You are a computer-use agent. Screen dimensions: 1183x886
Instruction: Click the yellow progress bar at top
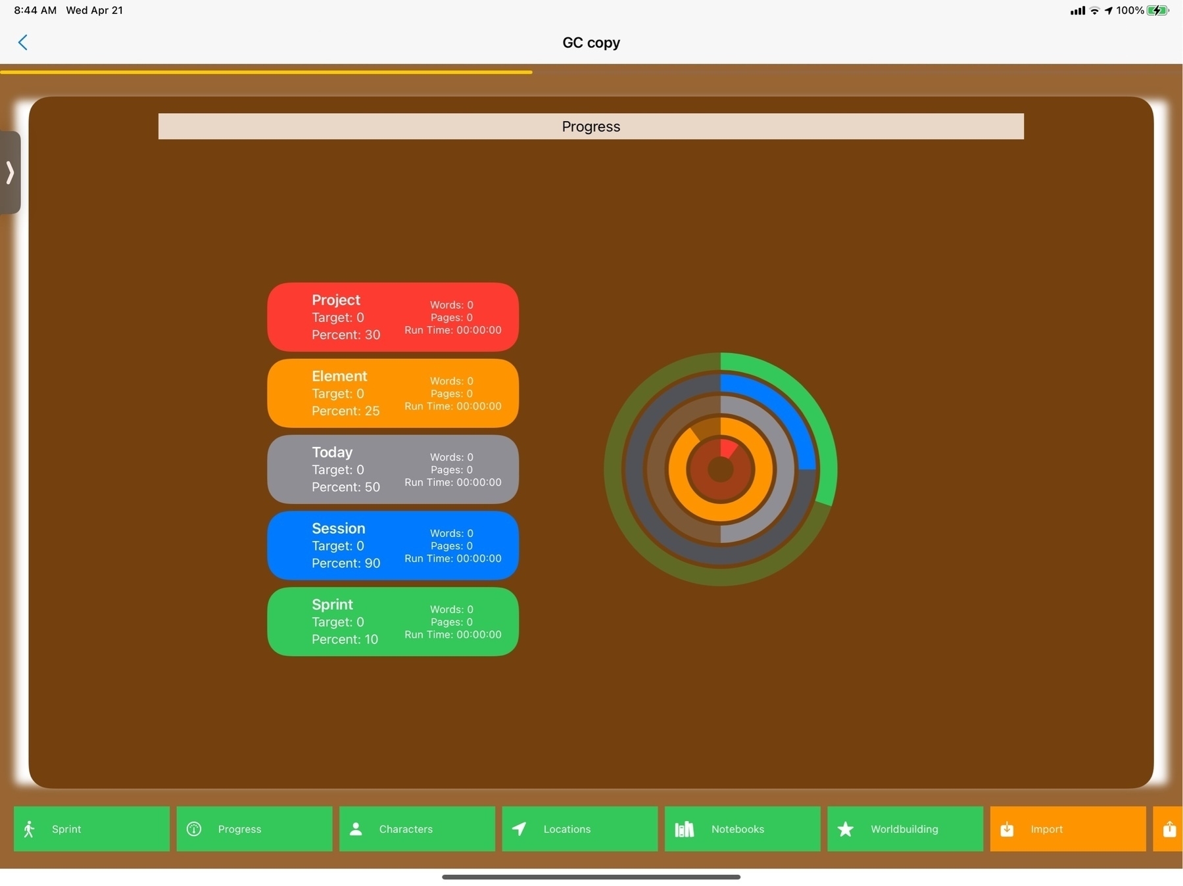[266, 72]
